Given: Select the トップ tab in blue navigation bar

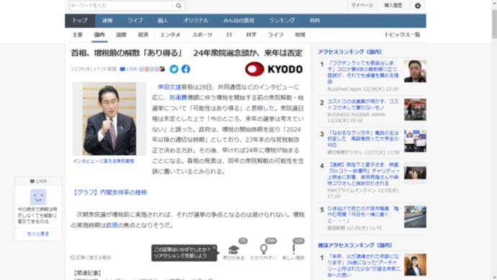Looking at the screenshot, I should 80,21.
